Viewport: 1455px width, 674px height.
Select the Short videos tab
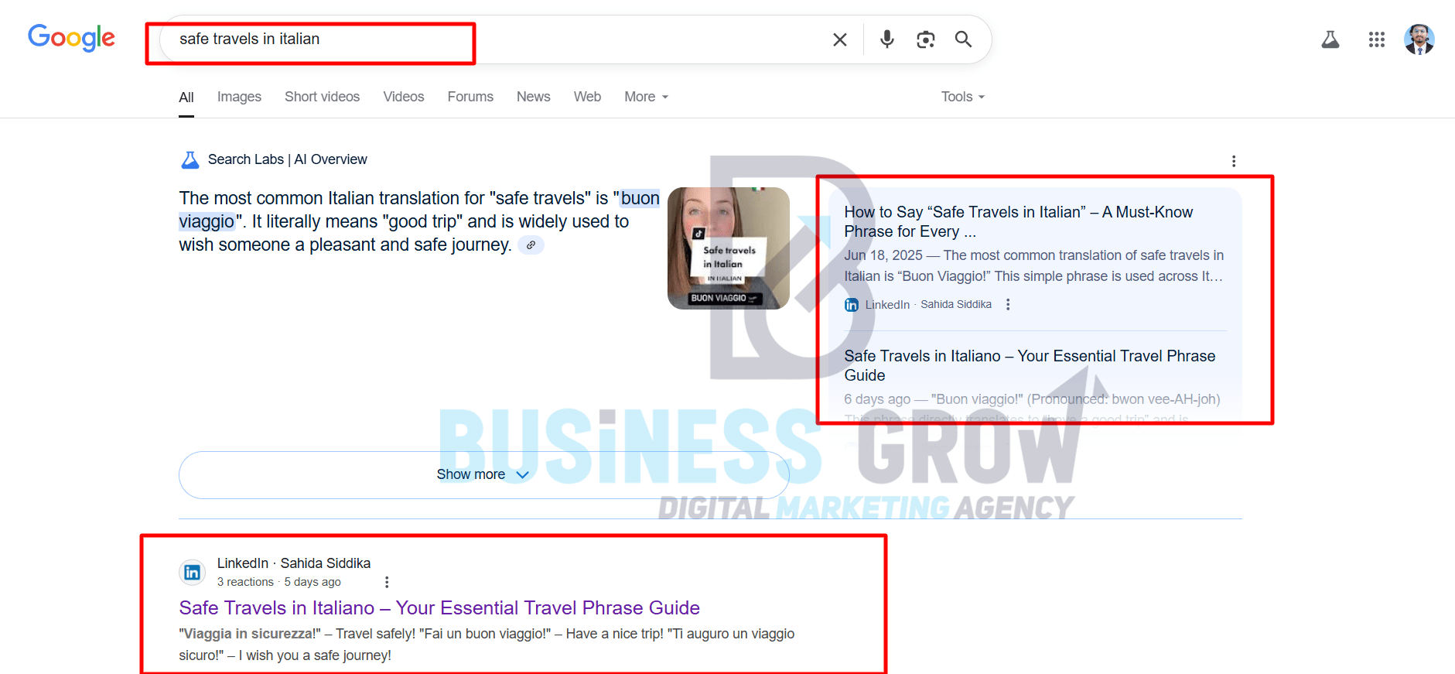322,97
